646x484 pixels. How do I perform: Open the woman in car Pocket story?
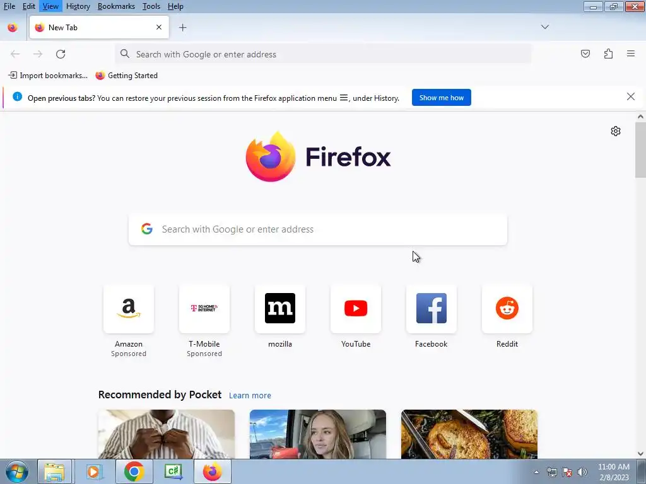click(318, 434)
